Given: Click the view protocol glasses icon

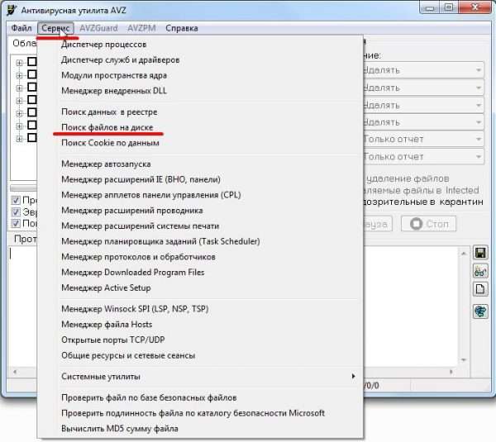Looking at the screenshot, I should (x=480, y=271).
